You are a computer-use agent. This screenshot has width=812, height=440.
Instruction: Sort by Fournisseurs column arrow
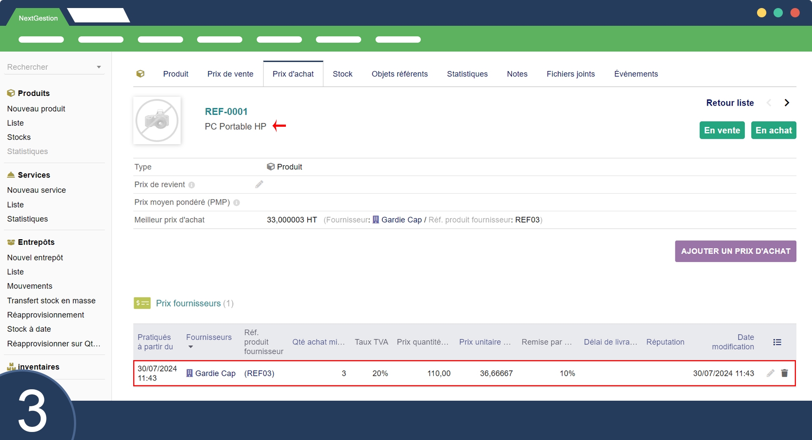(190, 347)
